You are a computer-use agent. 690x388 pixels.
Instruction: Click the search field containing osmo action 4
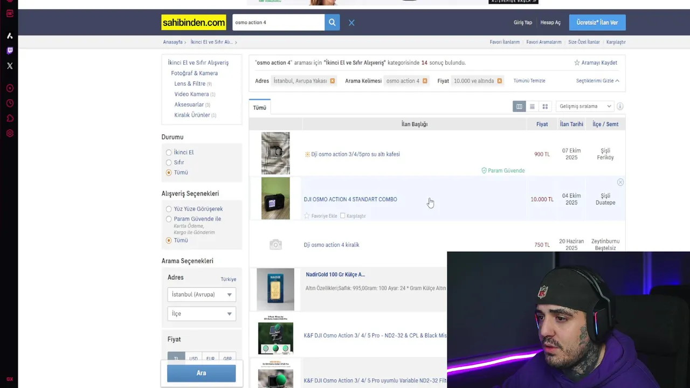coord(279,23)
